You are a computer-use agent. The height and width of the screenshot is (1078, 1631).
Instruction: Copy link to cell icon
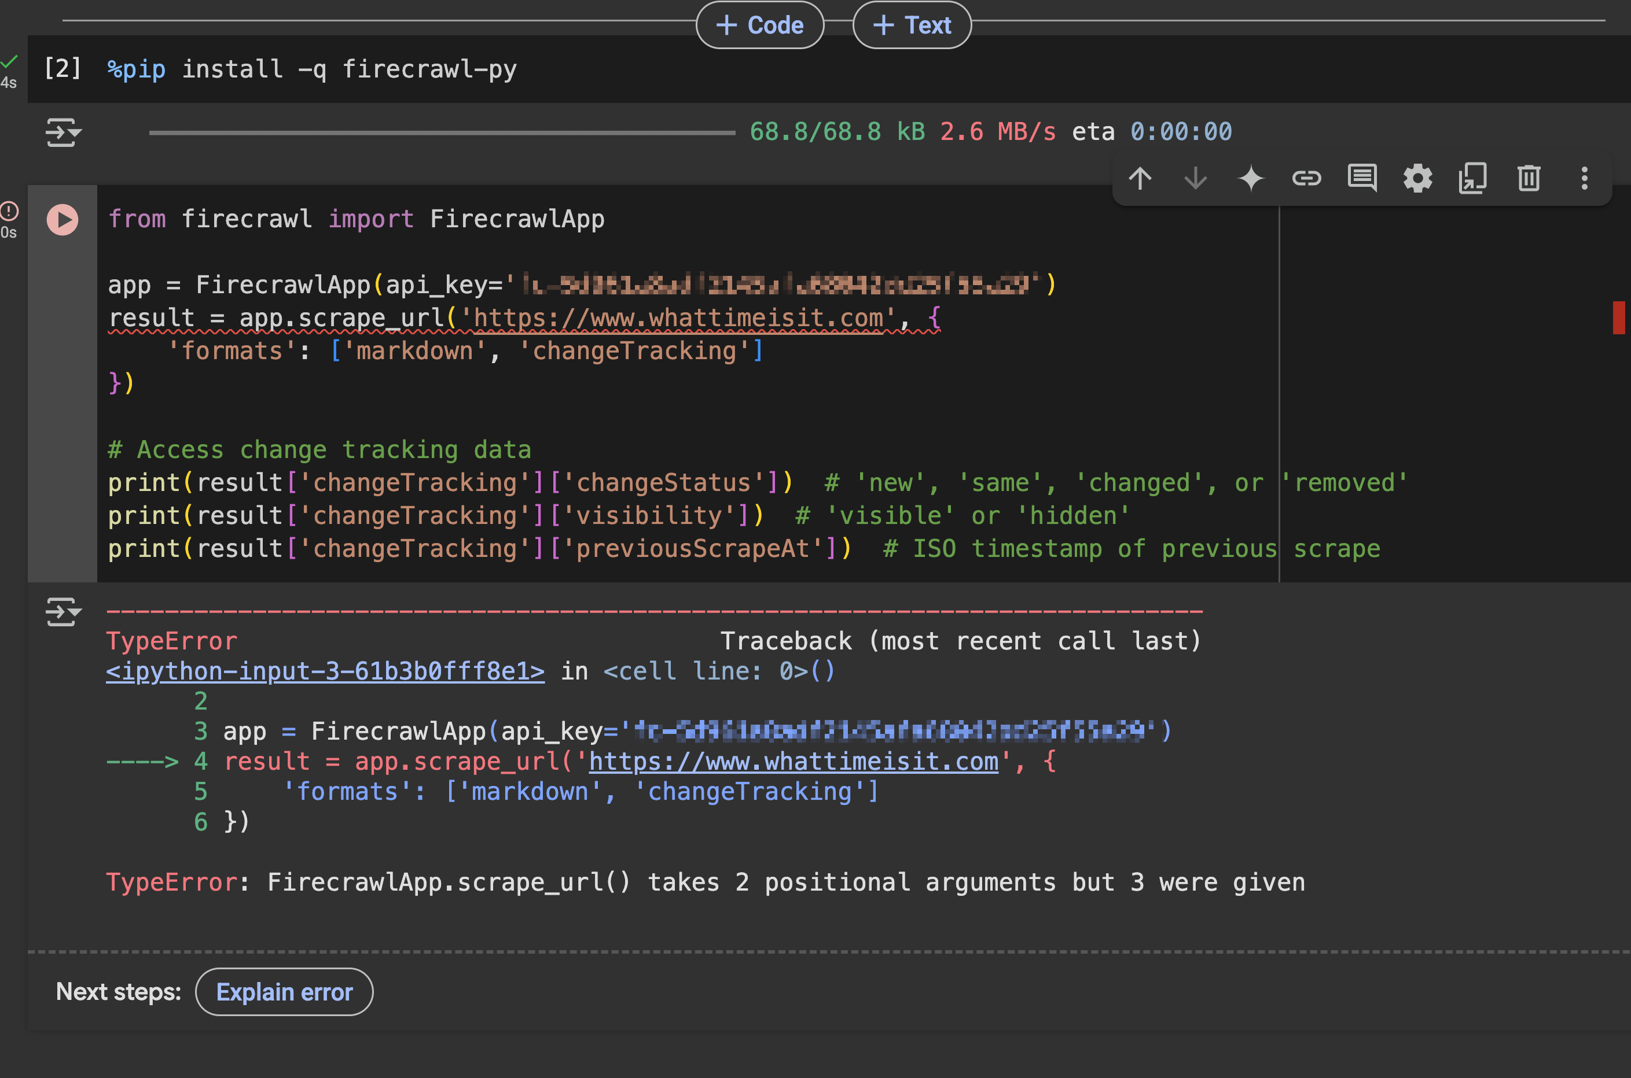coord(1306,179)
